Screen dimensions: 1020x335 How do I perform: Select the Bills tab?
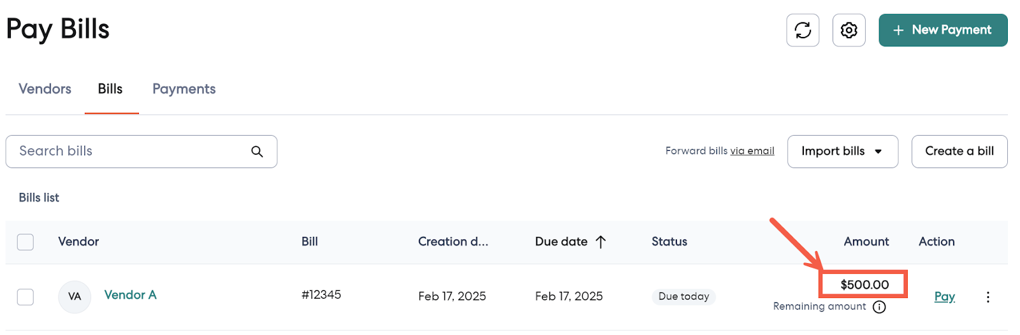click(110, 89)
